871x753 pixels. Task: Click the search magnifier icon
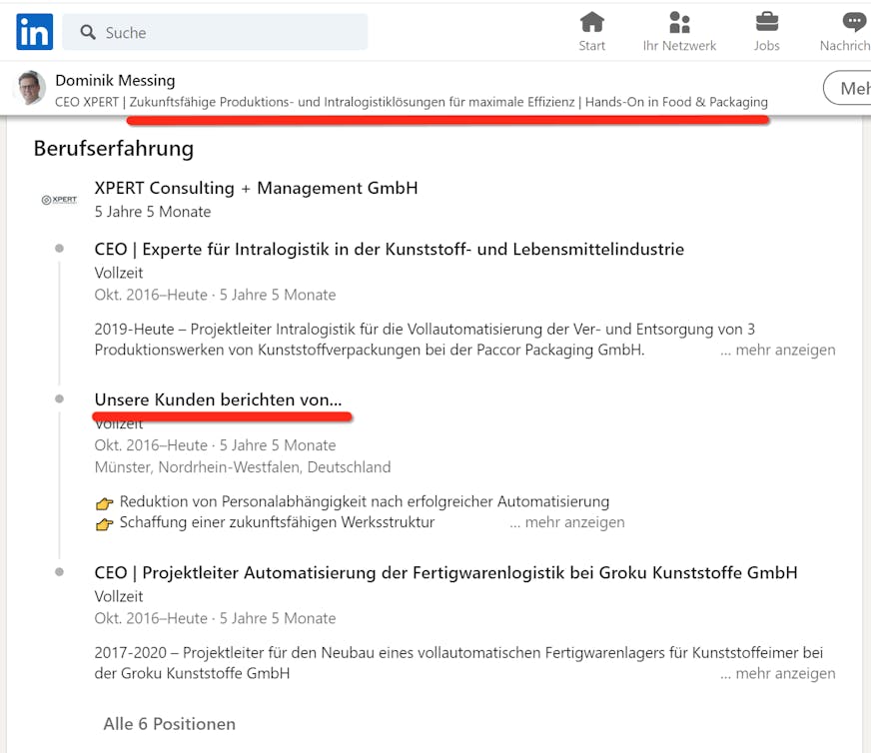88,32
